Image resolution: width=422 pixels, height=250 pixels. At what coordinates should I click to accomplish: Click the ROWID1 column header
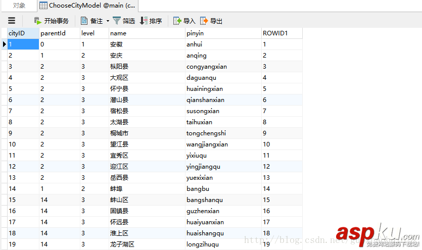(282, 33)
